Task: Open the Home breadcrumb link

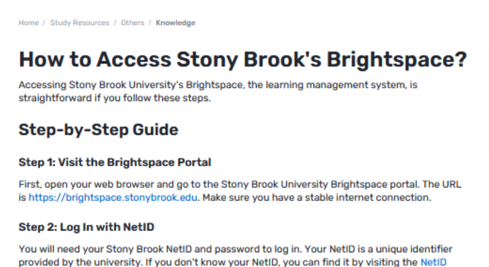Action: pyautogui.click(x=28, y=23)
